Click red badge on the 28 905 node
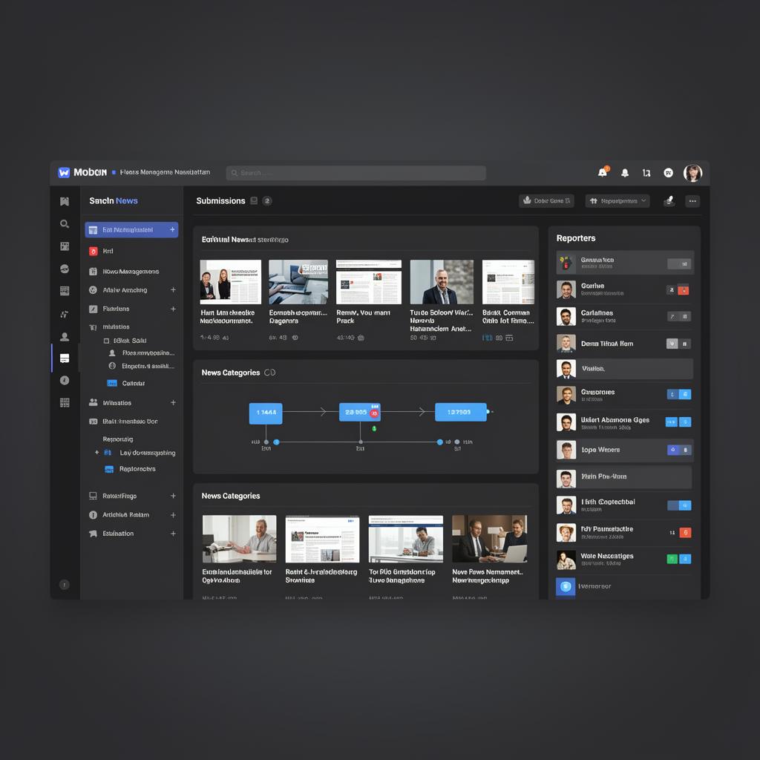The height and width of the screenshot is (760, 760). tap(374, 413)
